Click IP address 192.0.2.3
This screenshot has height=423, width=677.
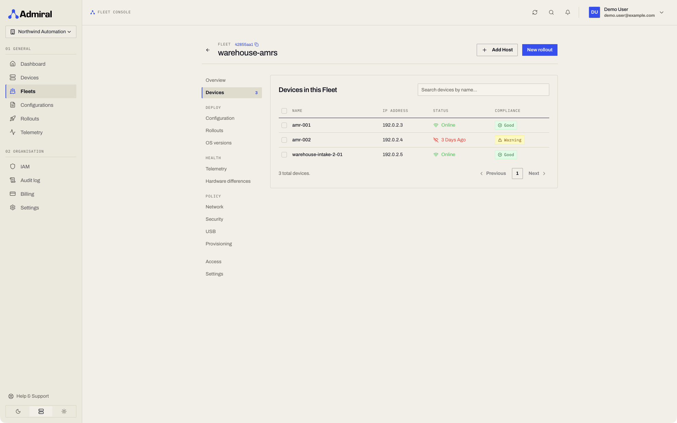(392, 125)
